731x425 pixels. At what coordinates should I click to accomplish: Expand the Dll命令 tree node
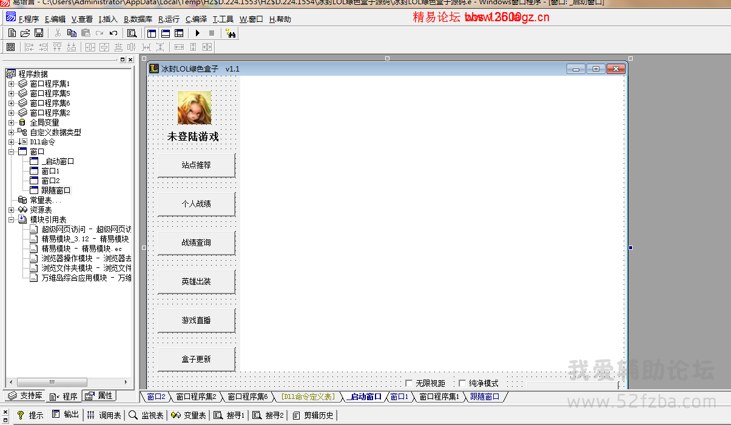click(11, 142)
